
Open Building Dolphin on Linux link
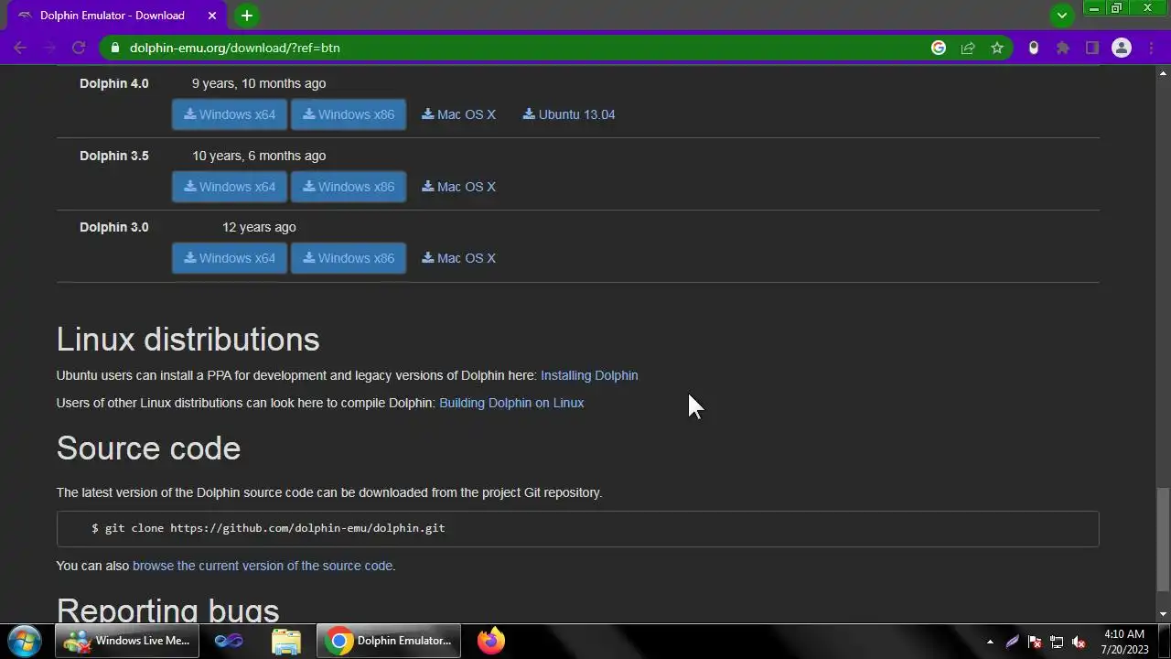511,403
